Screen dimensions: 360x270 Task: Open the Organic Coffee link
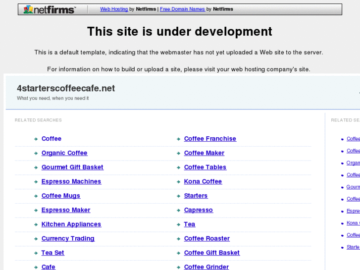(x=64, y=153)
